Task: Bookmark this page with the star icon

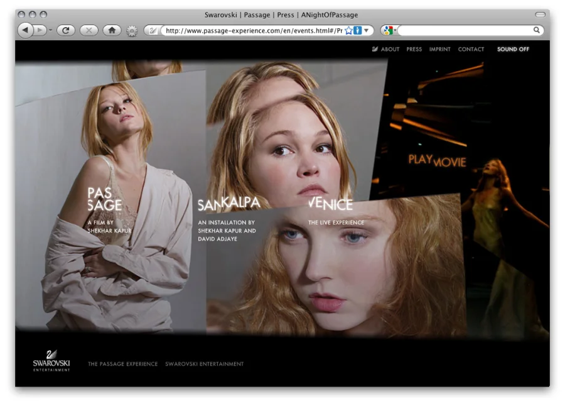Action: tap(348, 30)
